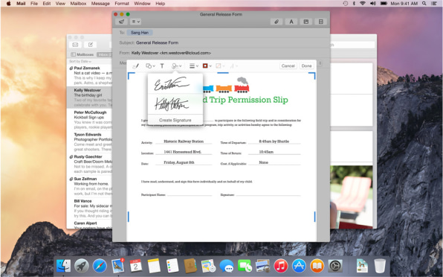
Task: Open the line style dropdown
Action: 193,66
